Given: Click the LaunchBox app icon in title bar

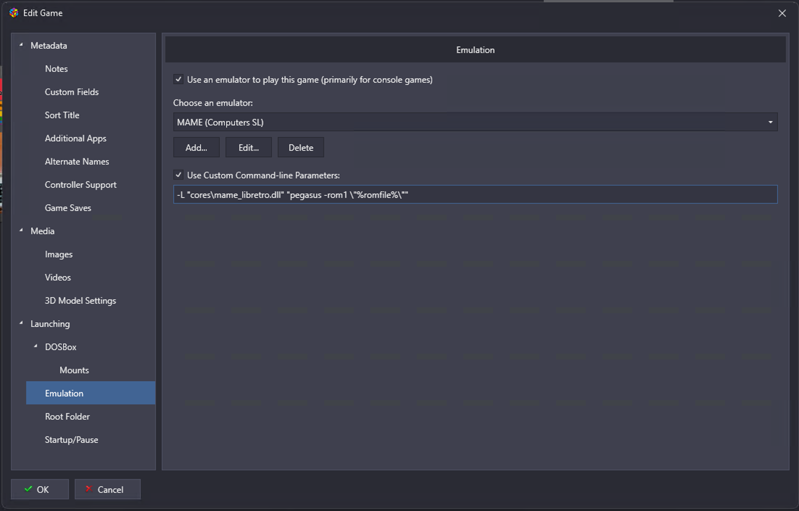Looking at the screenshot, I should tap(14, 13).
